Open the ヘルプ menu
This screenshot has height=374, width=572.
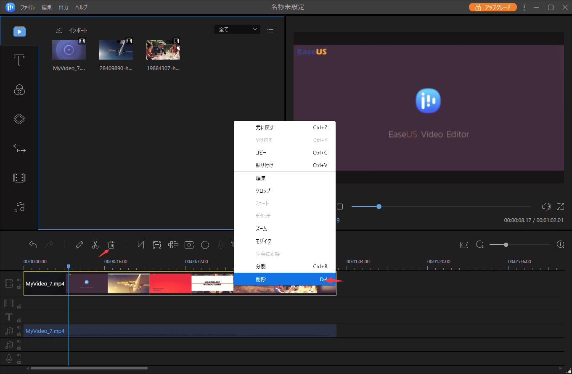click(81, 8)
